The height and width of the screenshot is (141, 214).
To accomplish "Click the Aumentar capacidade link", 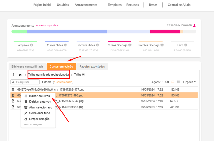I will pyautogui.click(x=47, y=25).
